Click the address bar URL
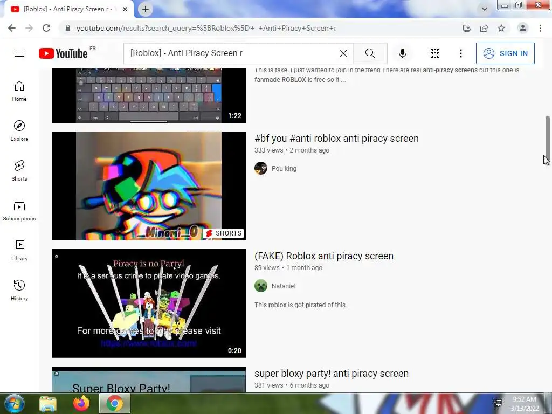The width and height of the screenshot is (552, 414). click(206, 28)
